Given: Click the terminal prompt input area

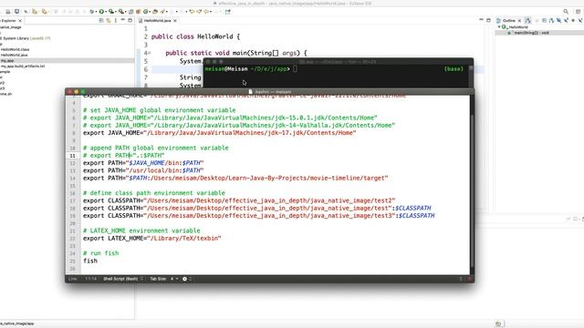Looking at the screenshot, I should pyautogui.click(x=295, y=69).
